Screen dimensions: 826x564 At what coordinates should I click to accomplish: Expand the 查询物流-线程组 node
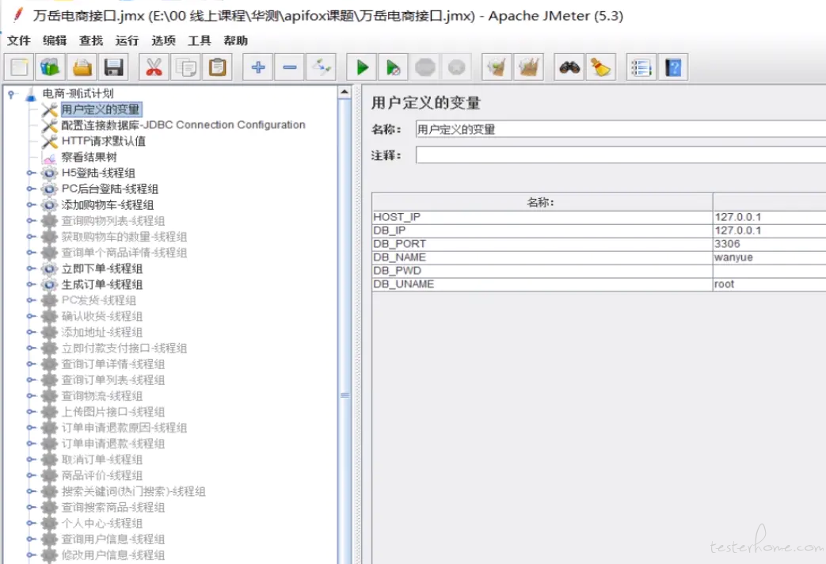(x=31, y=396)
